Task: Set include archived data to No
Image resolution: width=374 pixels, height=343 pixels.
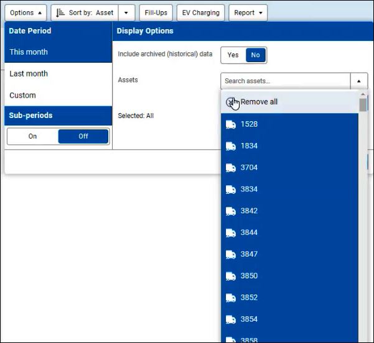Action: point(255,55)
